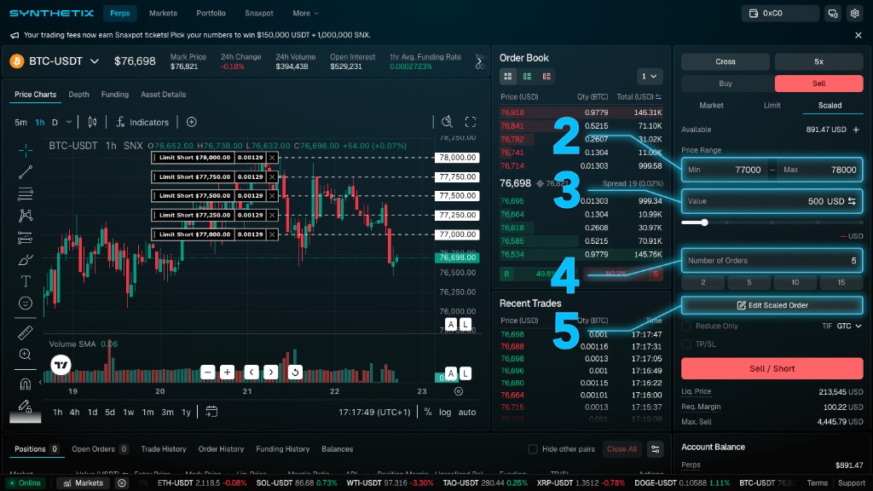873x491 pixels.
Task: Click the add compare symbol plus icon
Action: (192, 122)
